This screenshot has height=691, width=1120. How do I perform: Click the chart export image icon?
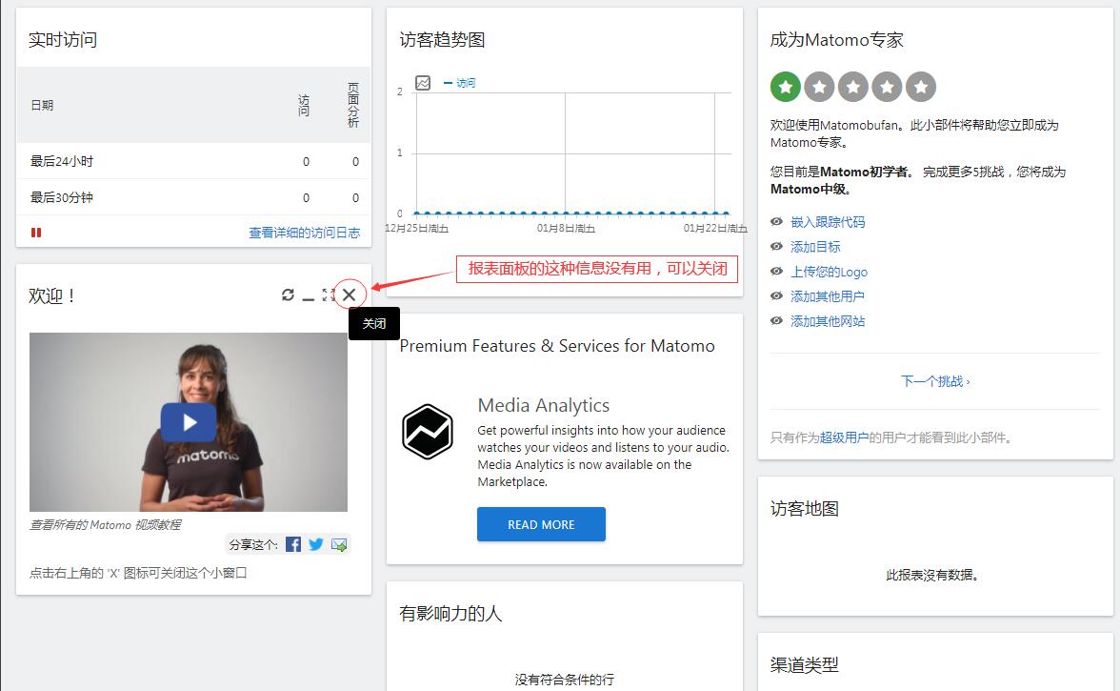[x=423, y=83]
